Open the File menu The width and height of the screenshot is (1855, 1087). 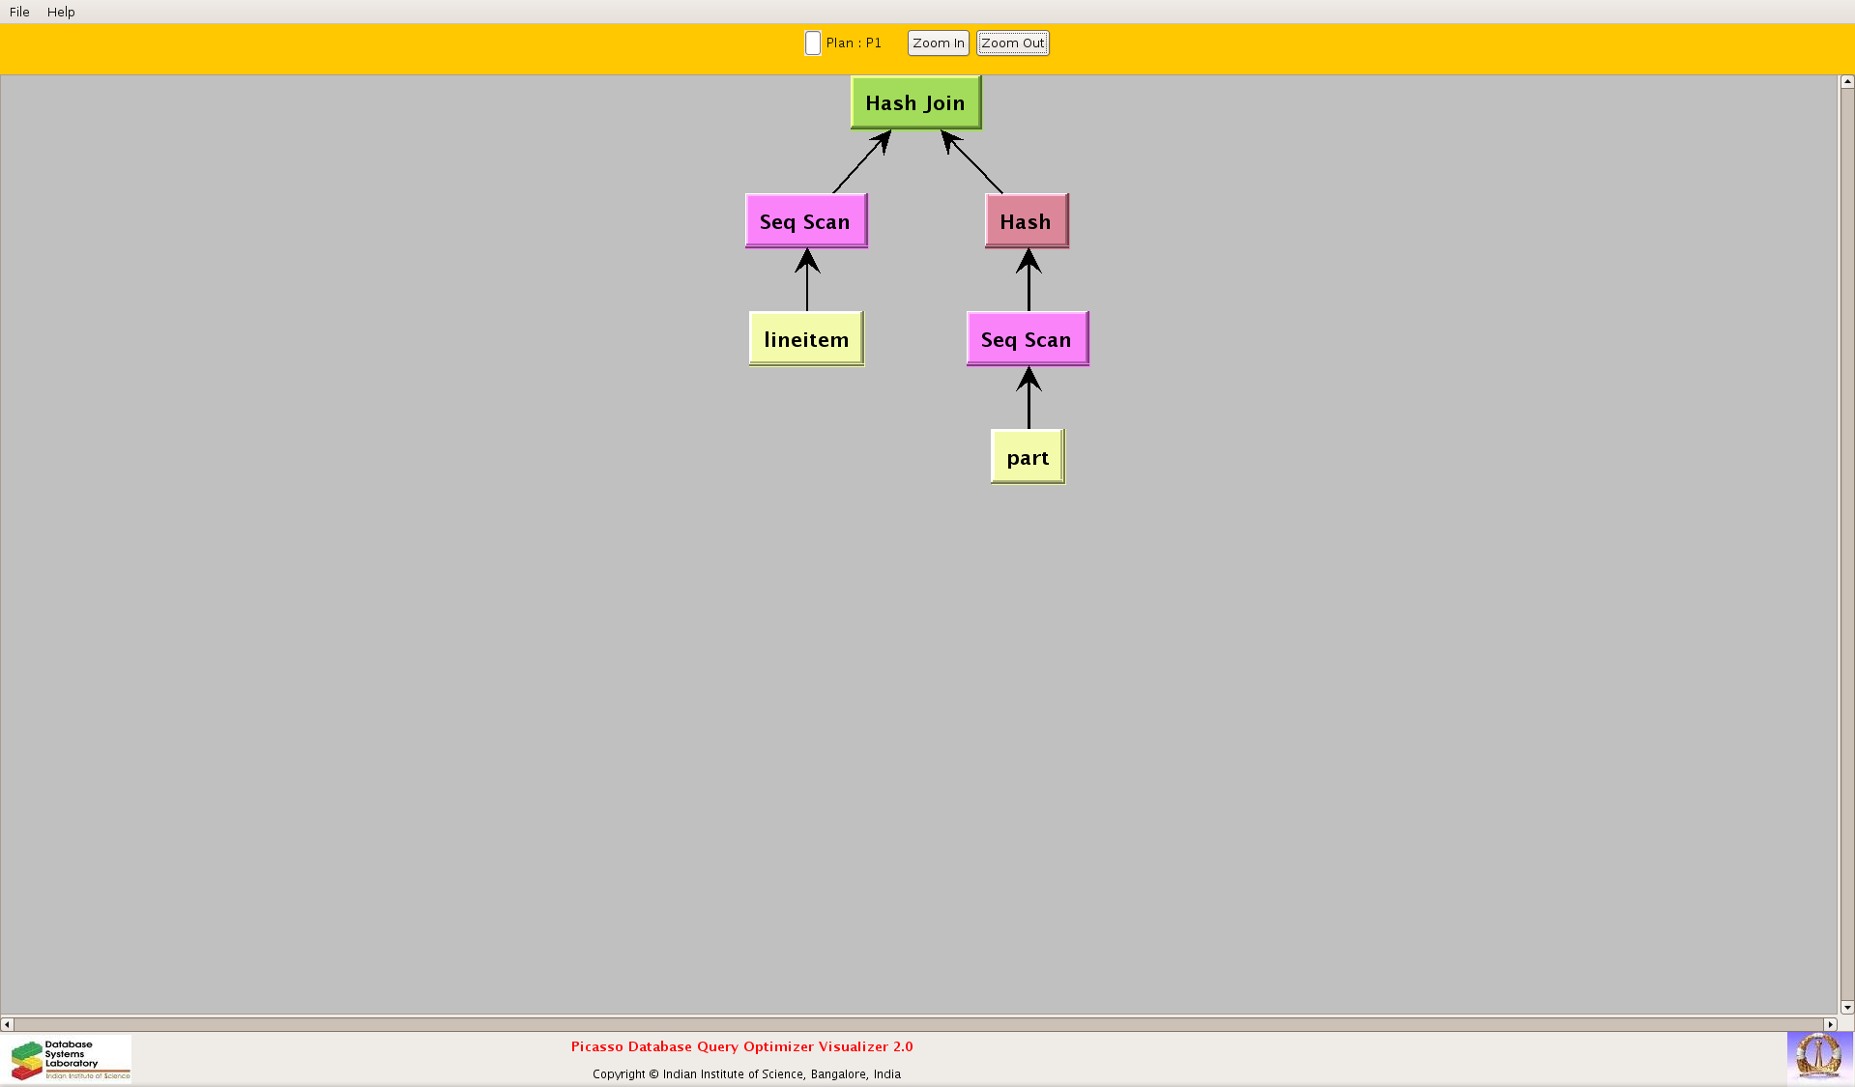[x=19, y=12]
